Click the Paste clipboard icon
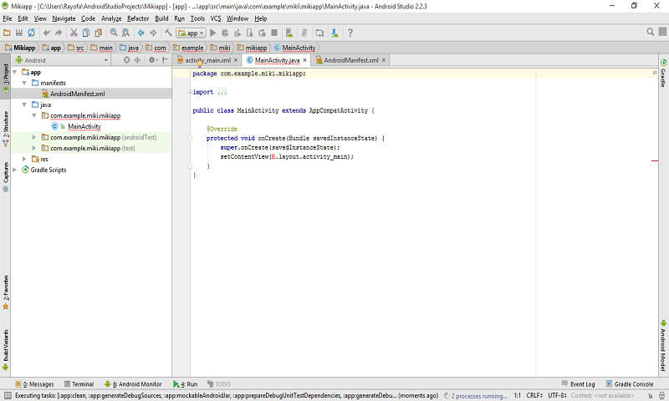 (x=98, y=33)
